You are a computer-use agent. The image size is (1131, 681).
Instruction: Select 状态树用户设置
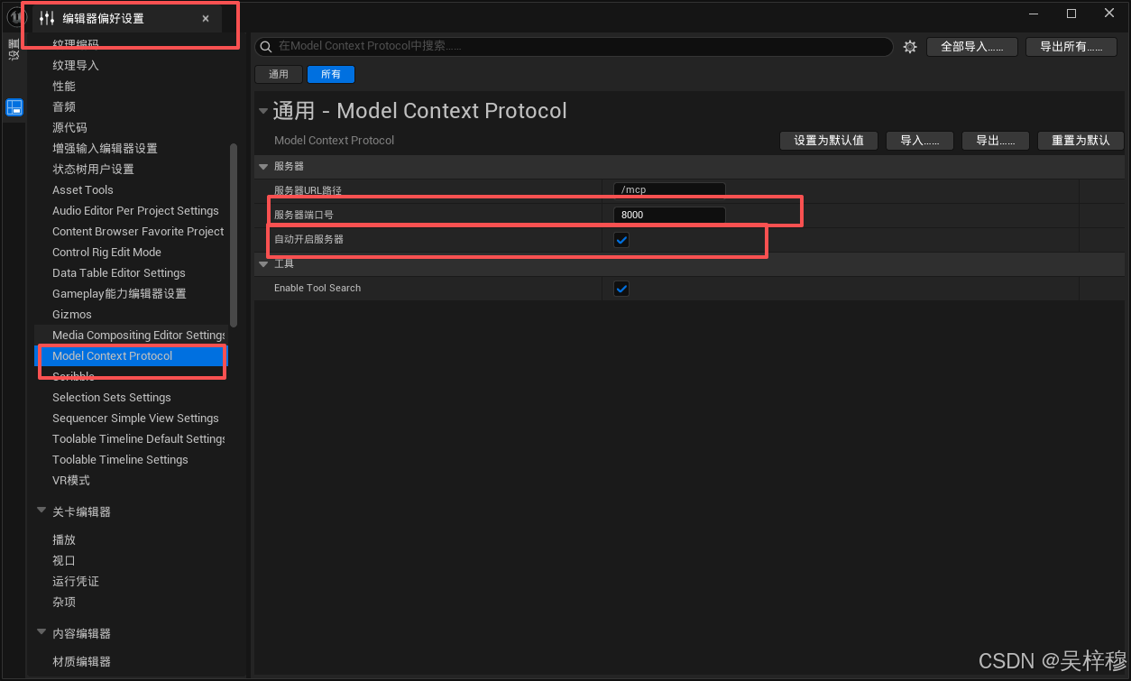tap(93, 169)
